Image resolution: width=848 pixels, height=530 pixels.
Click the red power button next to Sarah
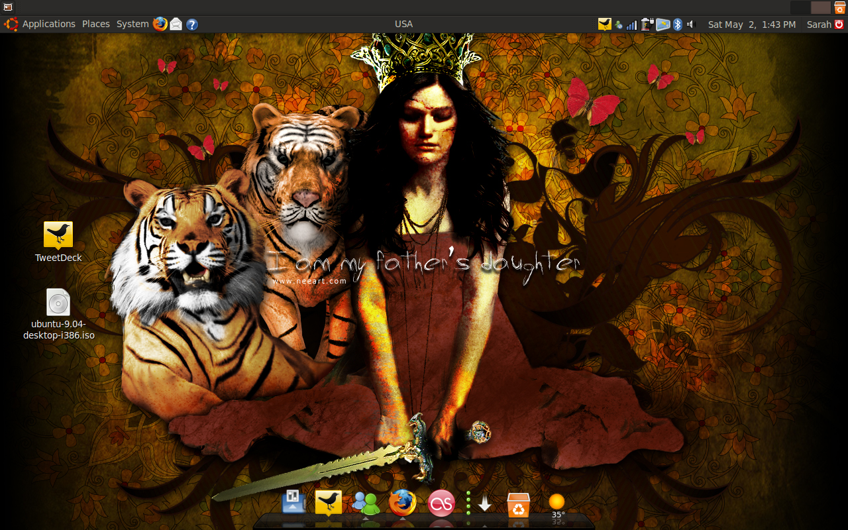(839, 24)
